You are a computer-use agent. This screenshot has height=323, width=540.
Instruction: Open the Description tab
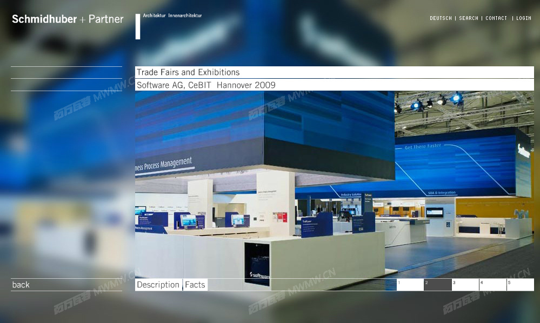[158, 285]
